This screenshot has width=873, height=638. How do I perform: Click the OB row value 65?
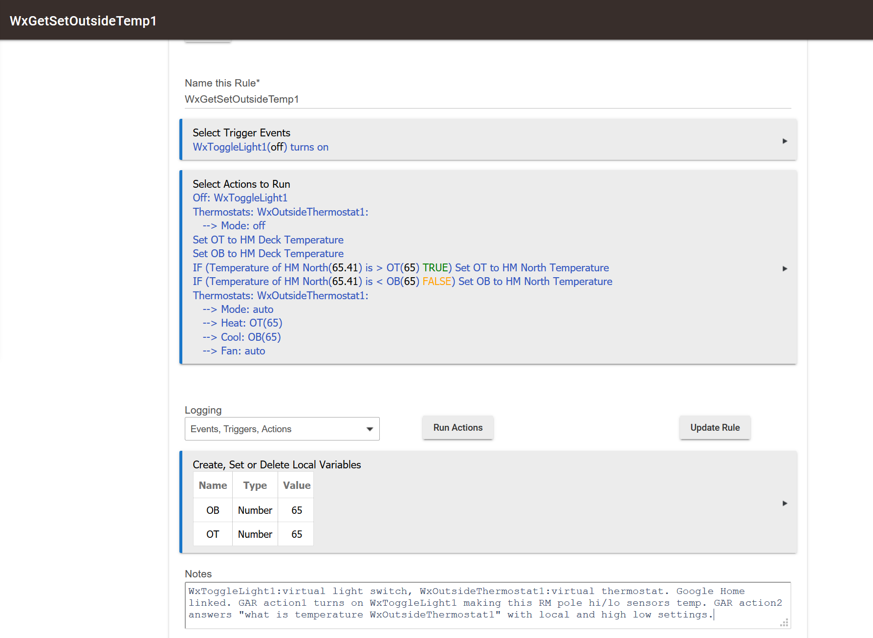tap(296, 510)
